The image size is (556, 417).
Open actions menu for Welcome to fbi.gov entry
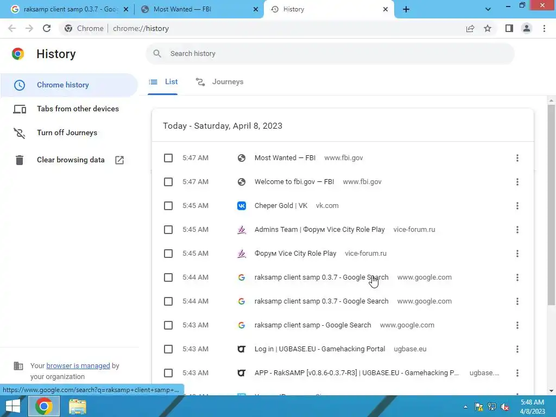(x=517, y=182)
